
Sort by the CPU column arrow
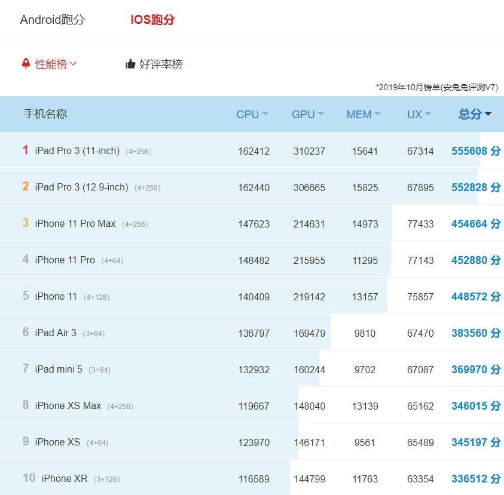265,113
